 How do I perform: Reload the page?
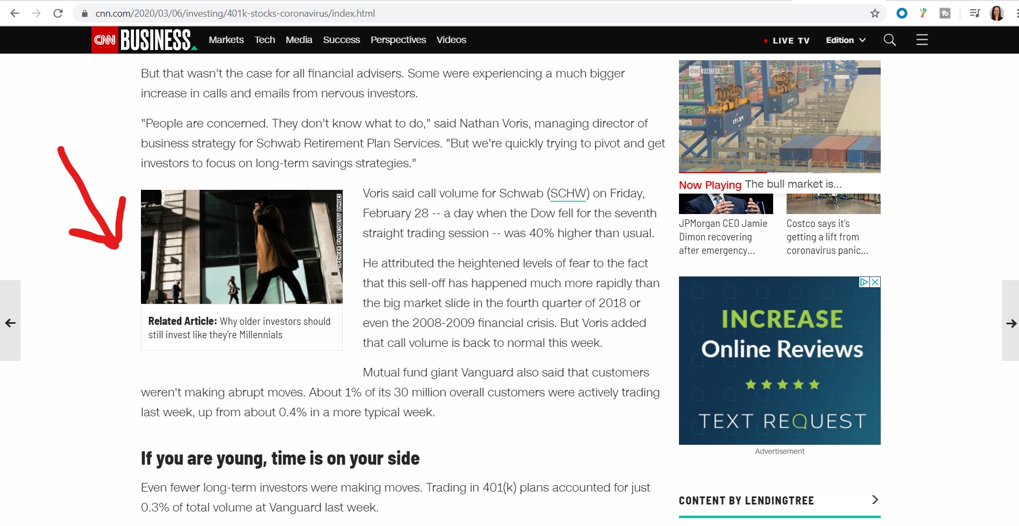(58, 13)
